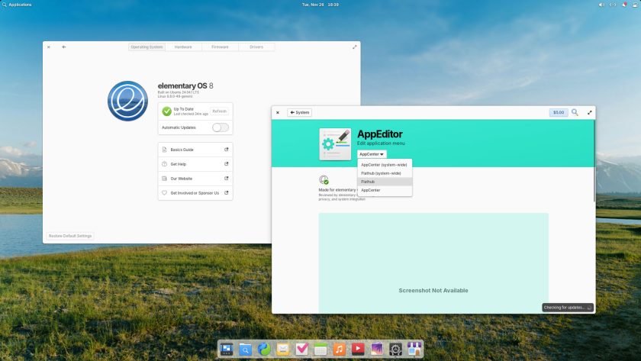The width and height of the screenshot is (641, 361).
Task: Click Get Help external link icon
Action: (x=226, y=163)
